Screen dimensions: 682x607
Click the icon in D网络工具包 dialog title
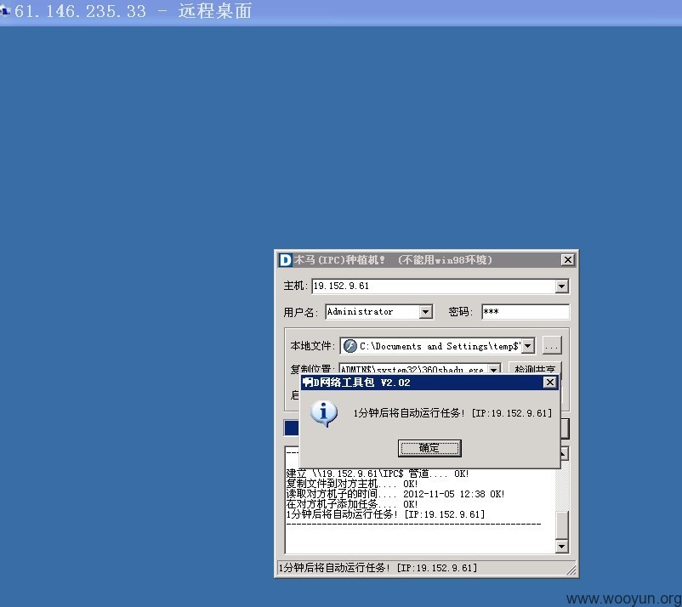point(308,383)
